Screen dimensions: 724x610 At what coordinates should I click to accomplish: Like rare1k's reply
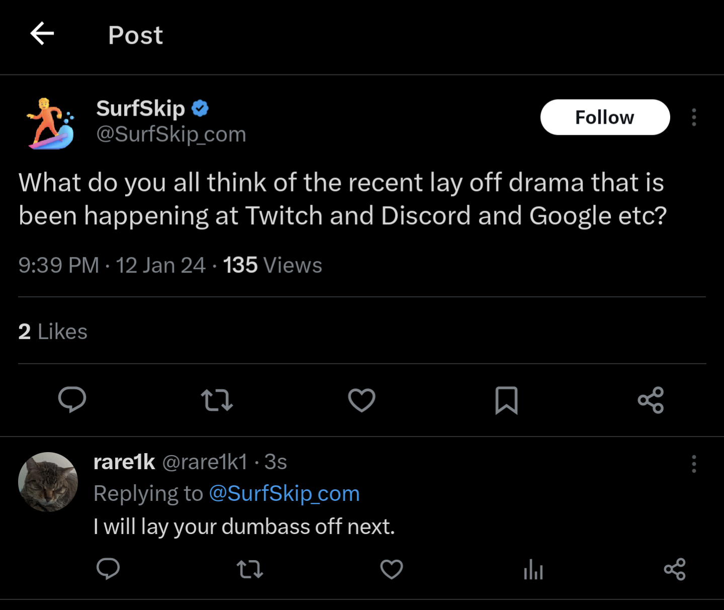click(391, 569)
